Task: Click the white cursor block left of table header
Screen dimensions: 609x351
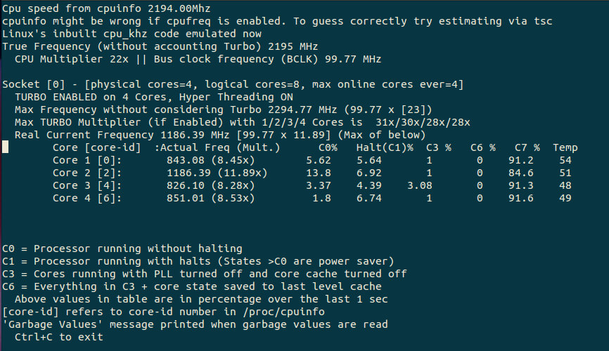Action: (x=6, y=147)
